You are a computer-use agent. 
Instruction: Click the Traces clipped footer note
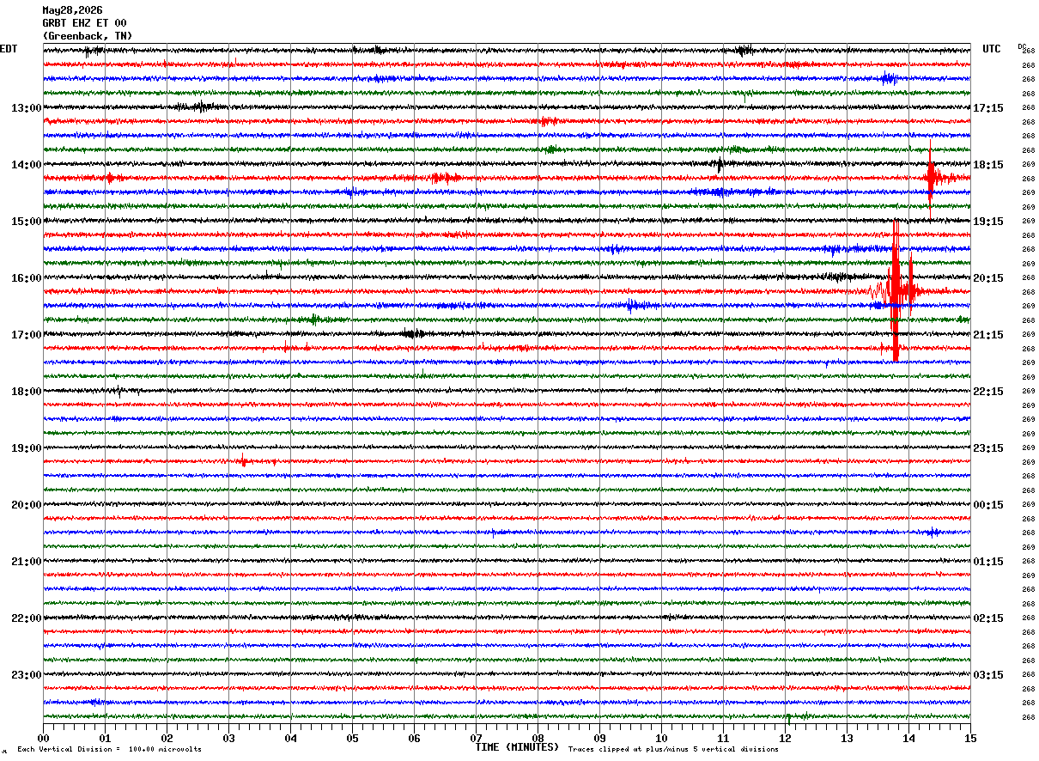673,749
